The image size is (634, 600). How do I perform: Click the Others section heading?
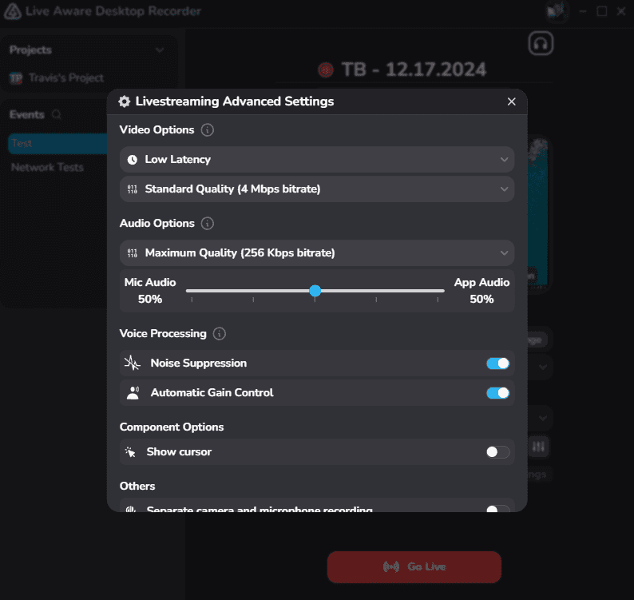(x=137, y=487)
